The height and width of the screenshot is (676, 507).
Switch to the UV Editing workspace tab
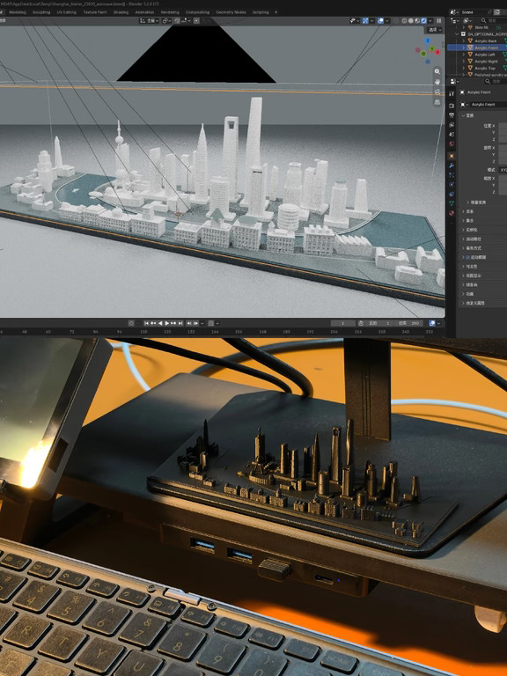coord(66,12)
